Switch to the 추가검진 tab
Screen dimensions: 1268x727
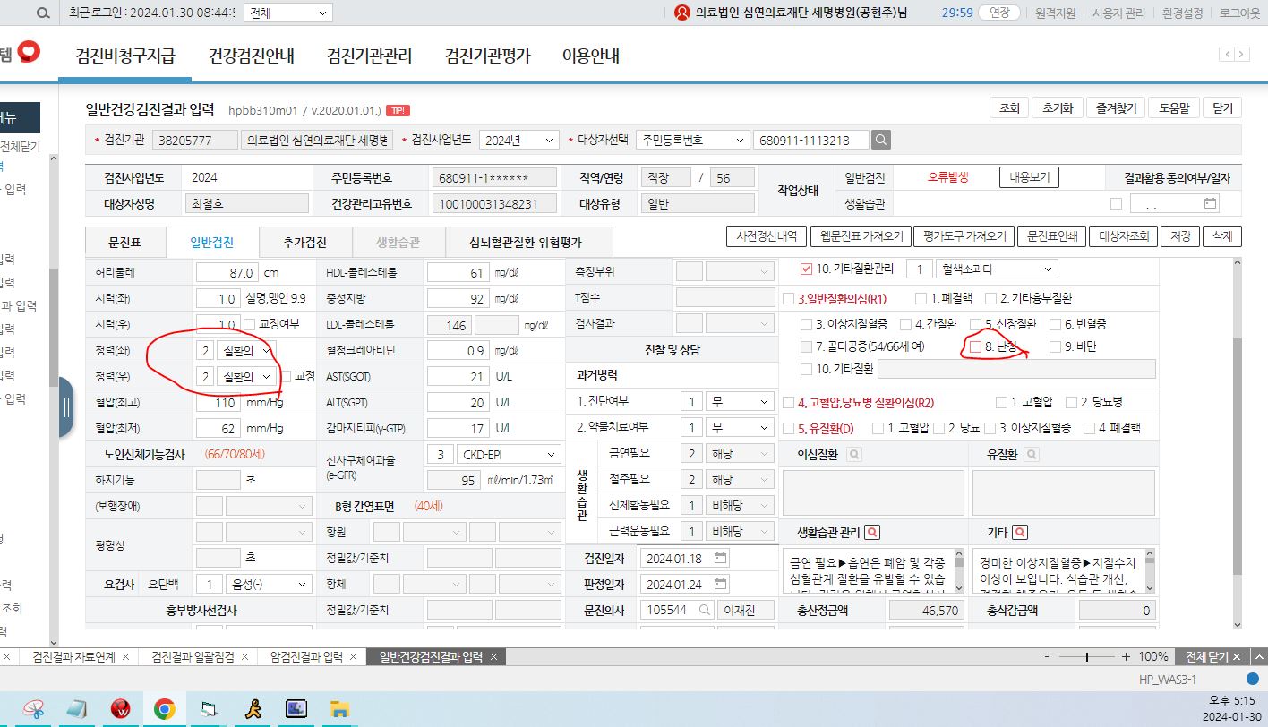[304, 242]
